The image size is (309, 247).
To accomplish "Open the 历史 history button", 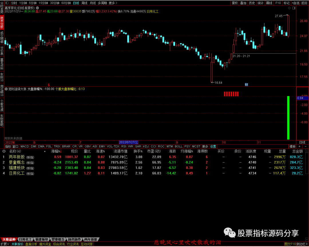I will click(x=252, y=3).
